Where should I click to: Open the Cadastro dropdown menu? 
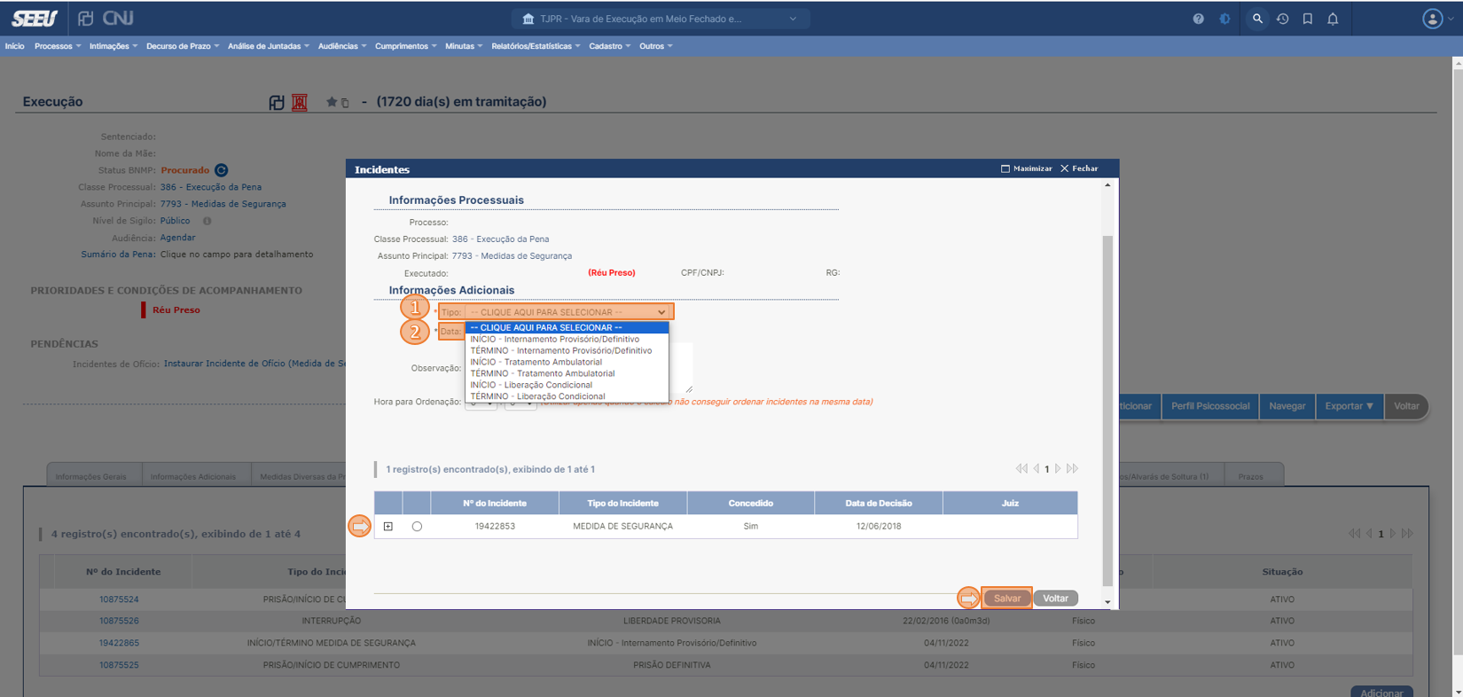(610, 46)
